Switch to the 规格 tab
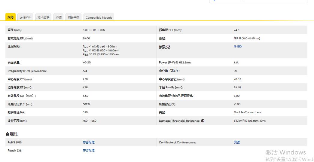The image size is (314, 162). tap(11, 17)
